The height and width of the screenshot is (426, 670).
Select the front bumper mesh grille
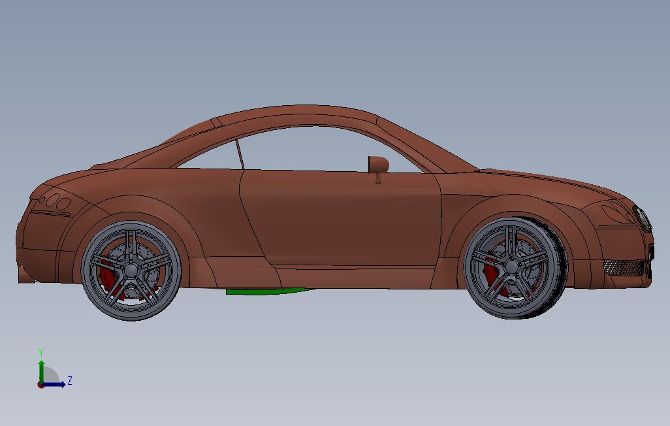(623, 267)
